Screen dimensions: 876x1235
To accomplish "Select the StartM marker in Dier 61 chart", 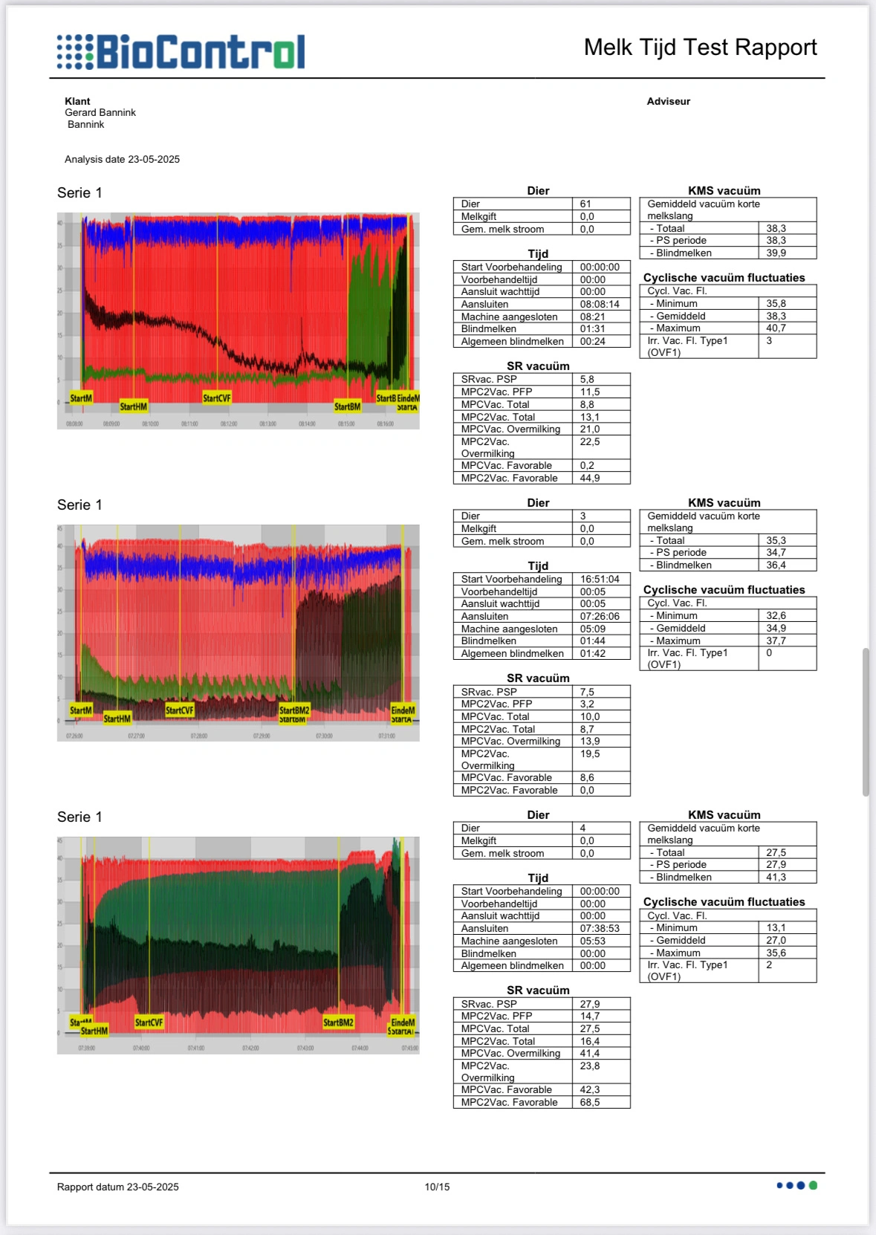I will click(81, 398).
